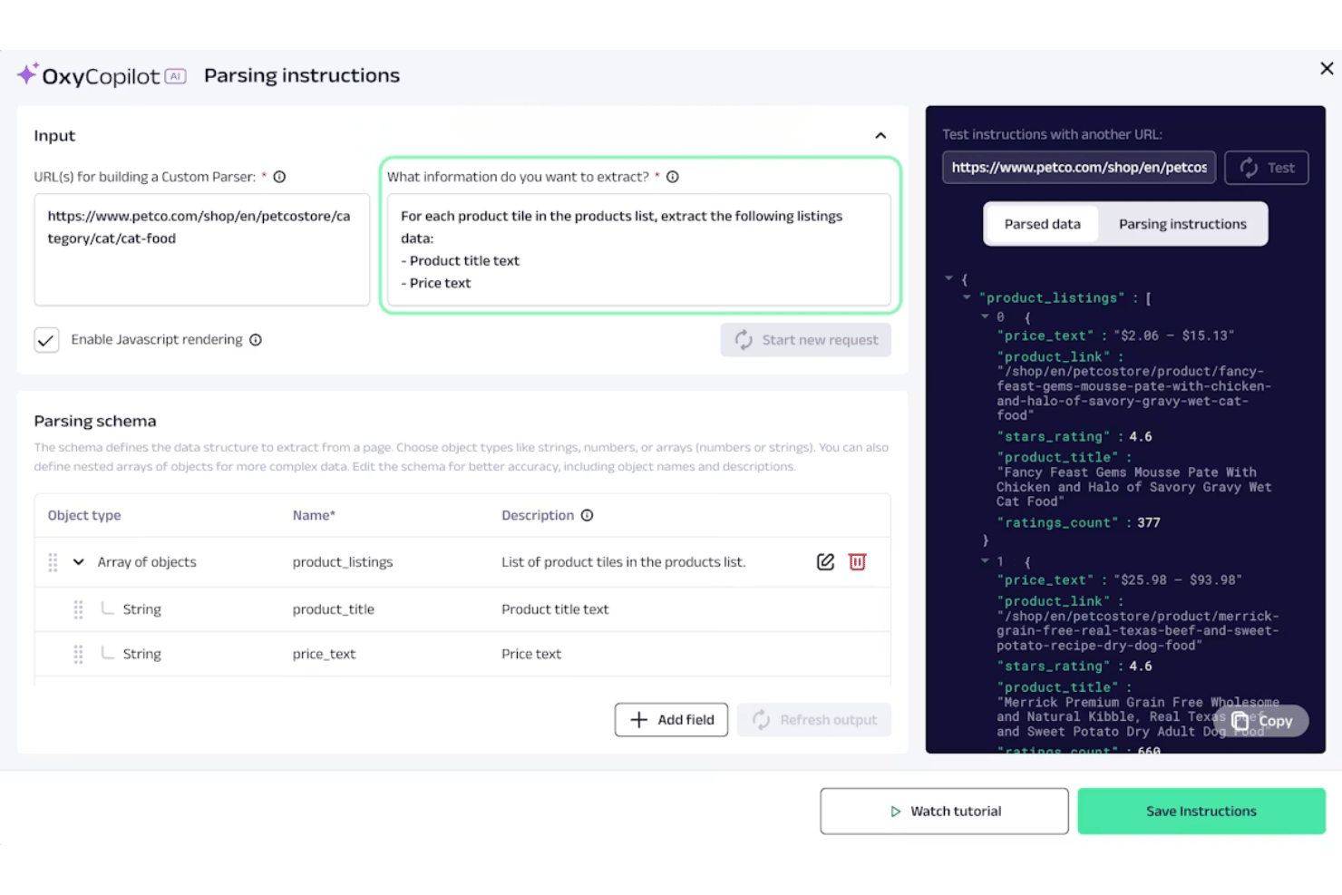Open info icon beside URL(s) for Custom Parser
The width and height of the screenshot is (1342, 895).
(x=279, y=177)
